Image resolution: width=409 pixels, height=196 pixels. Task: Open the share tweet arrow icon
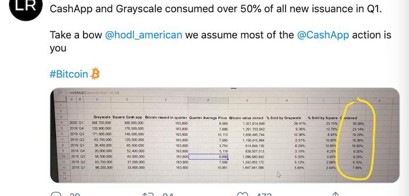tap(336, 194)
